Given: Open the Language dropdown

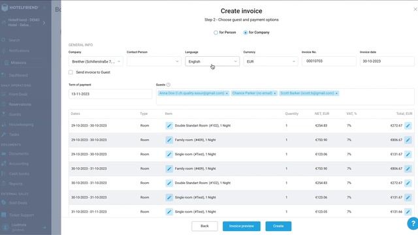Looking at the screenshot, I should point(212,61).
